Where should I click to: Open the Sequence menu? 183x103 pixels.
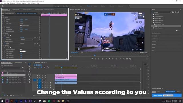(x=13, y=3)
